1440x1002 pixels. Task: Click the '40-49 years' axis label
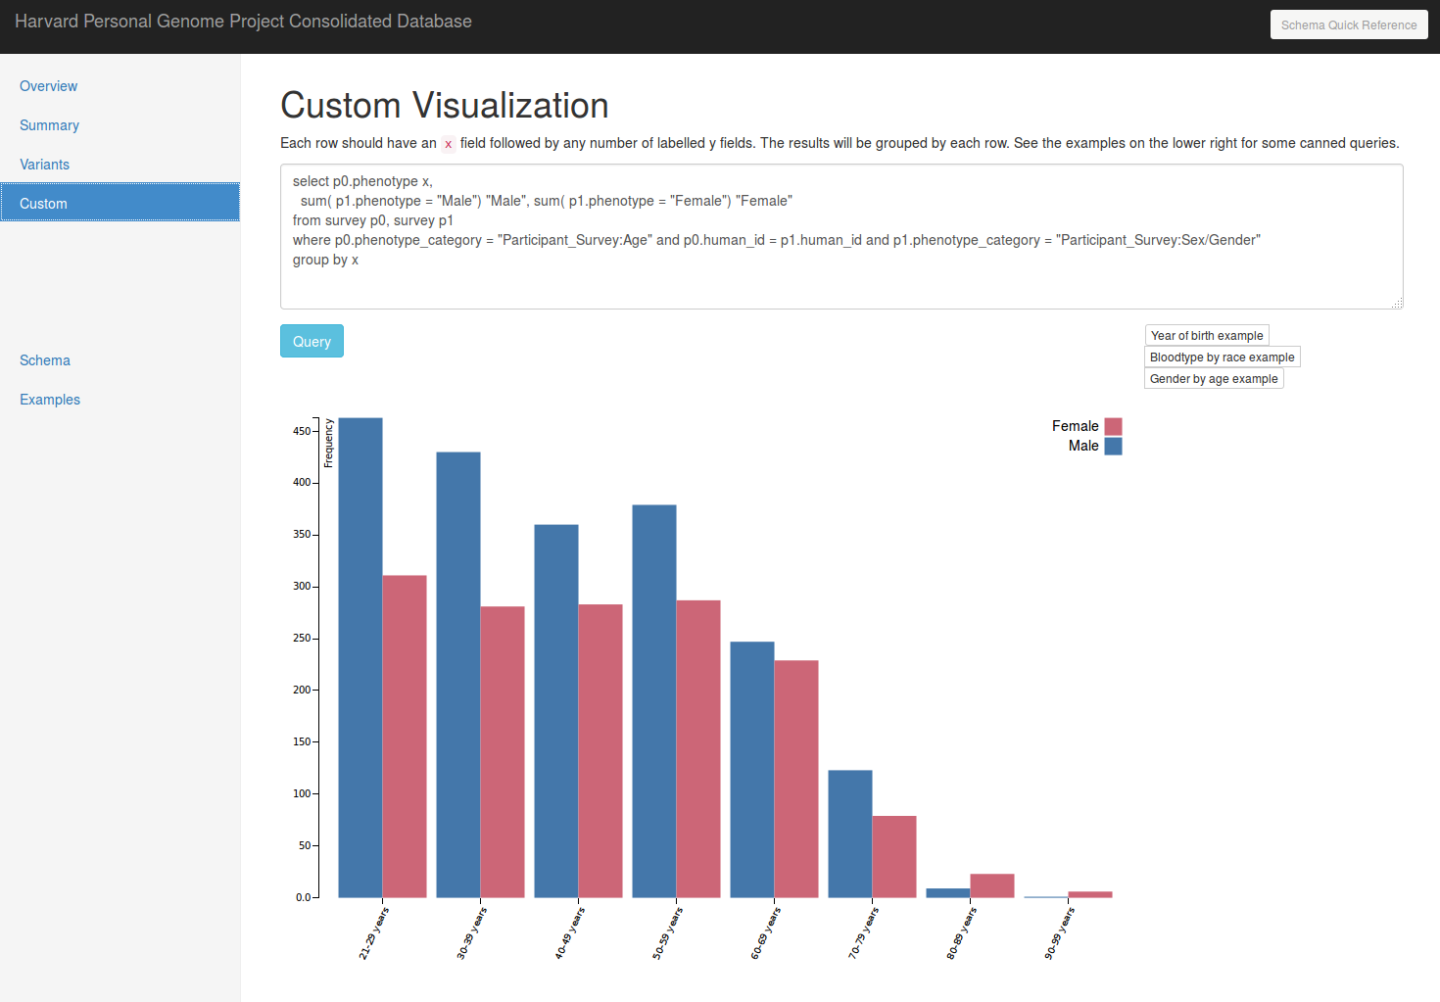pyautogui.click(x=569, y=933)
